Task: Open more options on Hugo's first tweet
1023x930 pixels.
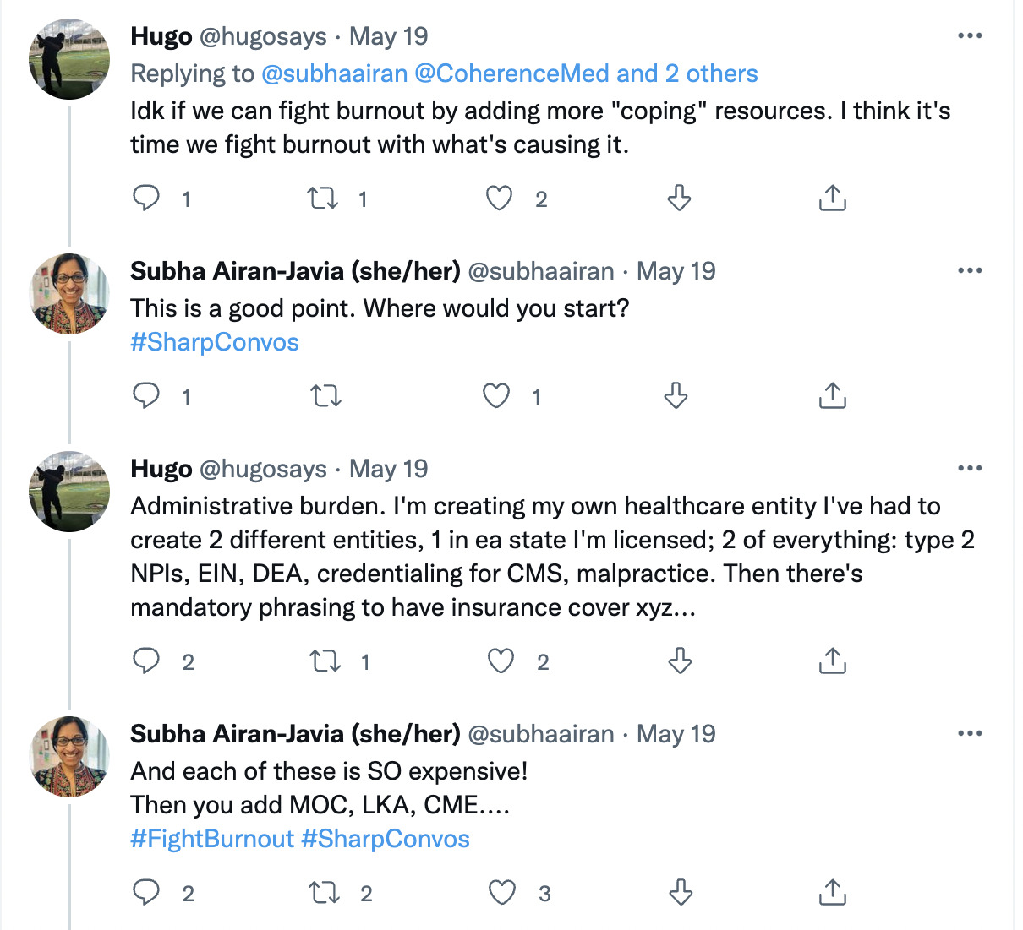Action: click(x=970, y=35)
